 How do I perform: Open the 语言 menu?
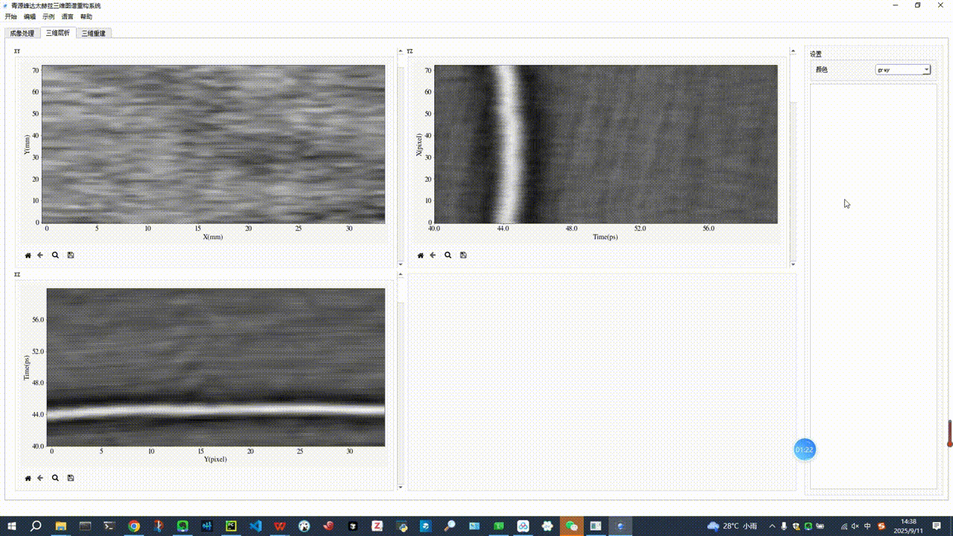coord(68,16)
